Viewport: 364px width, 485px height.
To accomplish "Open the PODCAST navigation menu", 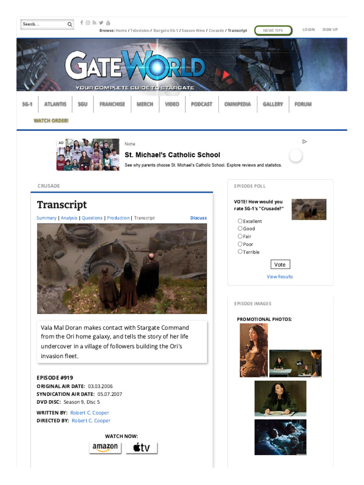I will click(201, 104).
